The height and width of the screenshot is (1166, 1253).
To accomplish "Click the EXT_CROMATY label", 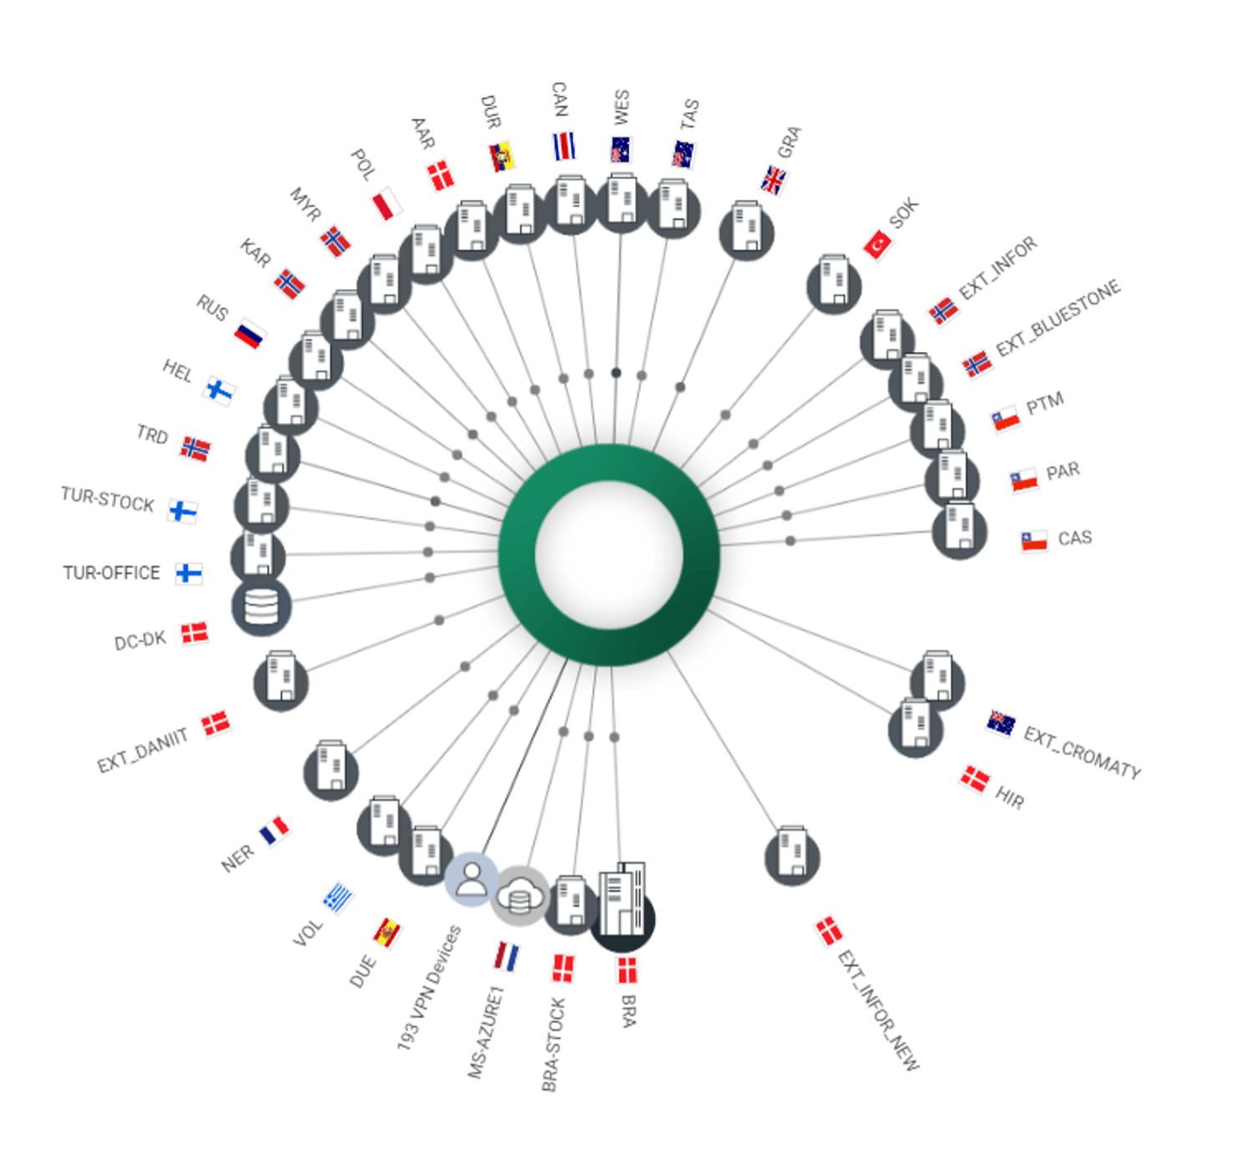I will click(x=1083, y=753).
